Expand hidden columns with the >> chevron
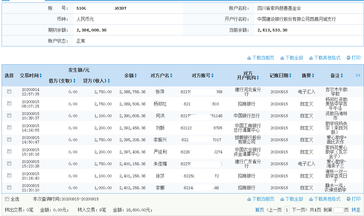The height and width of the screenshot is (216, 364). click(358, 75)
